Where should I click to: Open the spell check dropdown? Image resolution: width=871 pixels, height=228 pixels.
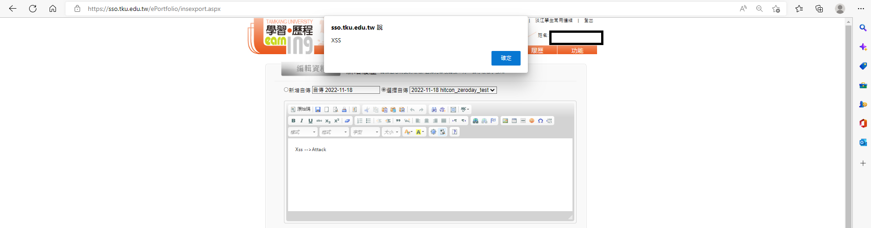coord(465,110)
